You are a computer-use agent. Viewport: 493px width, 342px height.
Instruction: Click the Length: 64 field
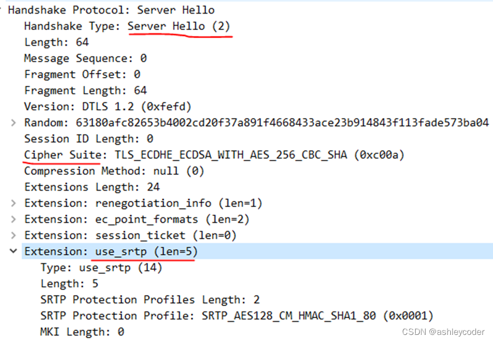[x=56, y=42]
